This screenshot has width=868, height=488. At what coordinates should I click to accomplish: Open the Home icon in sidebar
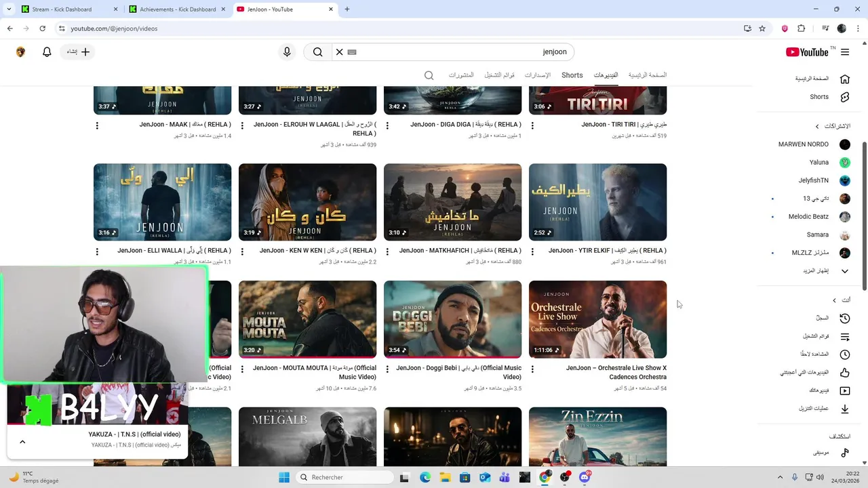click(845, 79)
